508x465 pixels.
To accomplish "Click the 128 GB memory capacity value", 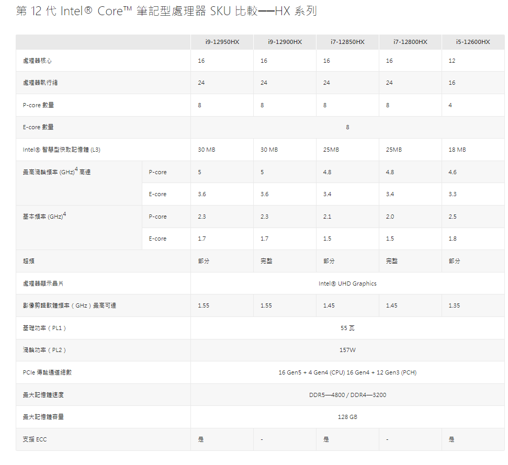I will pyautogui.click(x=347, y=417).
